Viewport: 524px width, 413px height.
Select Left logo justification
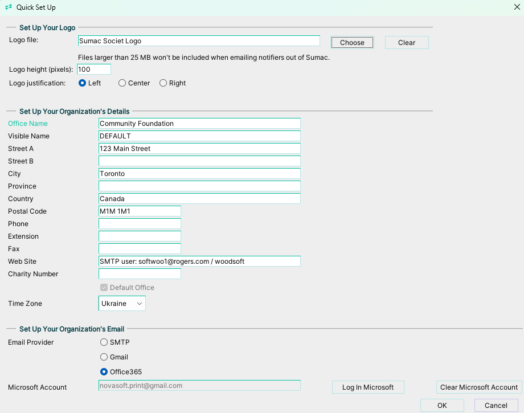click(x=89, y=83)
